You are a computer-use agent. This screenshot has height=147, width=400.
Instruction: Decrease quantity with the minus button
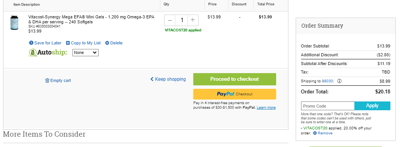click(x=170, y=20)
